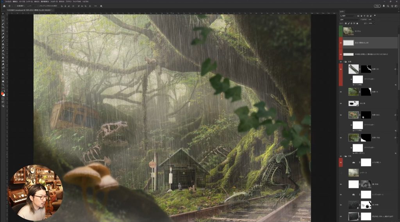Hide the first layer group via eye

click(341, 62)
